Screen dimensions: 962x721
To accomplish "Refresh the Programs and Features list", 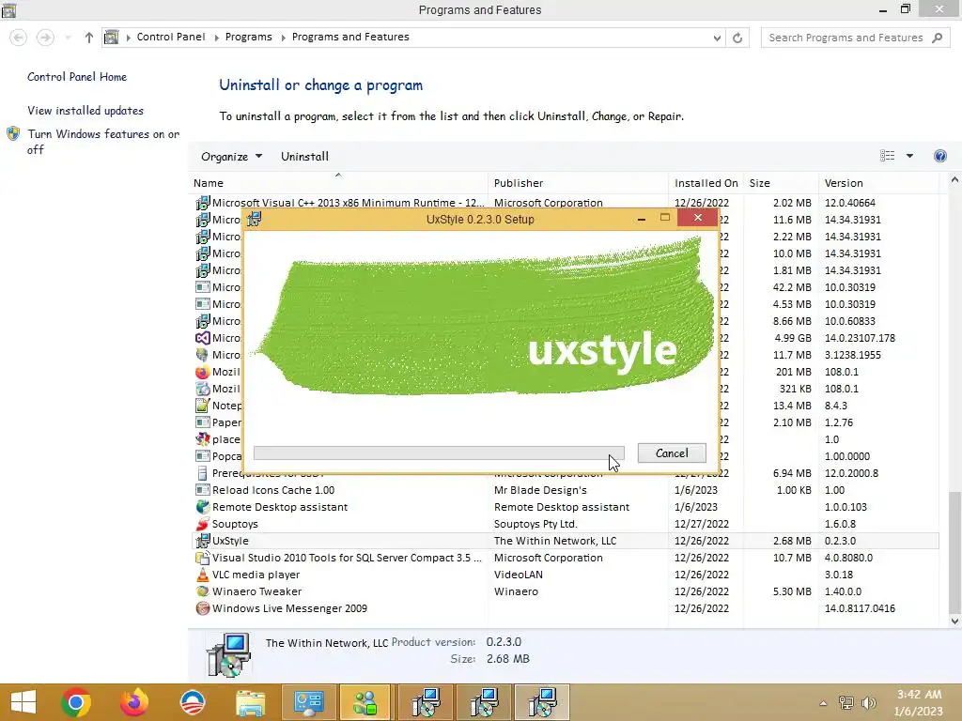I will (737, 38).
